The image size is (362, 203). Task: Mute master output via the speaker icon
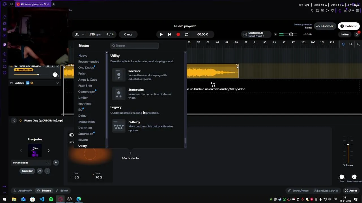(x=275, y=34)
